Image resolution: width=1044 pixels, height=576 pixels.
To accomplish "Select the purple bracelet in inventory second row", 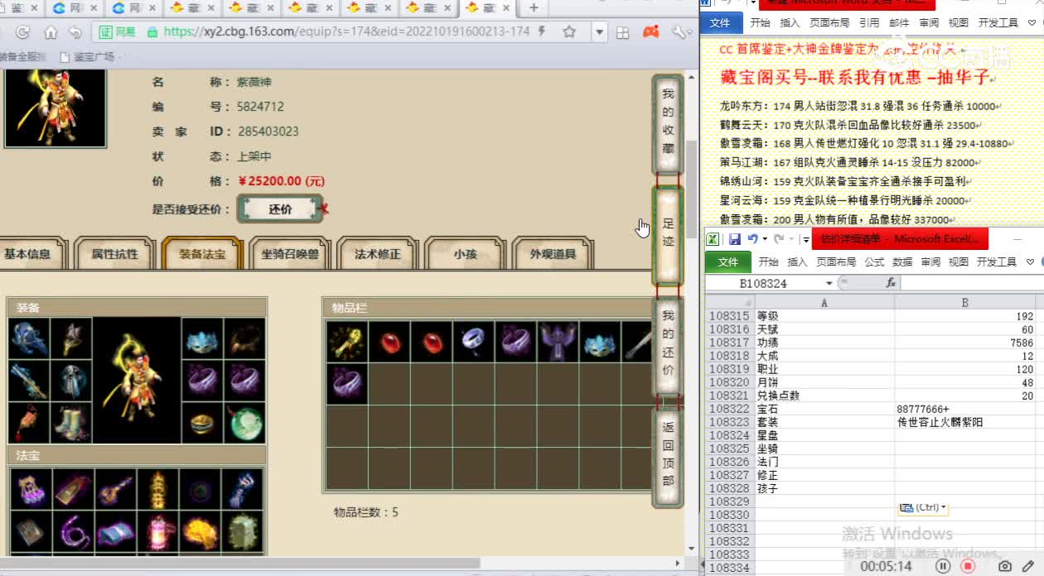I will pyautogui.click(x=346, y=384).
